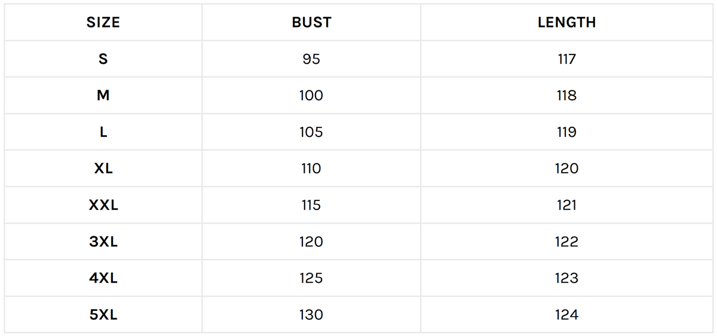The width and height of the screenshot is (717, 336).
Task: Select the S size row label
Action: point(103,59)
